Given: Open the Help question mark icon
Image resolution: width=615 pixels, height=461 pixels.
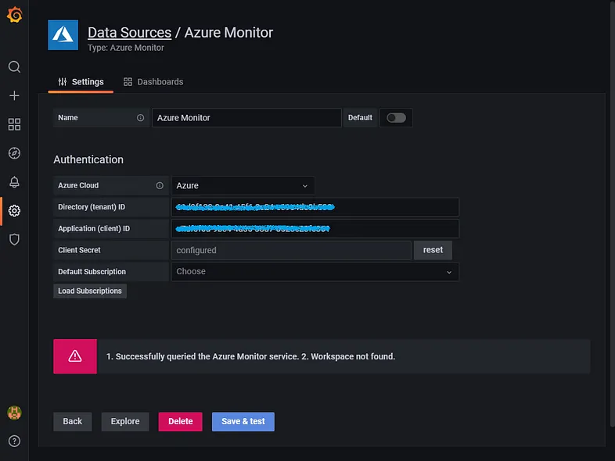Looking at the screenshot, I should click(x=15, y=441).
